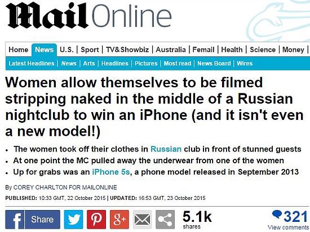310x232 pixels.
Task: Click the Facebook Share button label
Action: [x=42, y=220]
